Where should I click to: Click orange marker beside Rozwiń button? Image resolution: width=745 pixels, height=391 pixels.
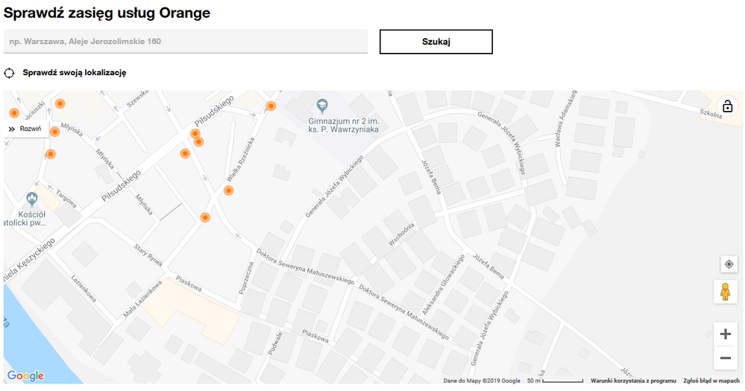(54, 132)
